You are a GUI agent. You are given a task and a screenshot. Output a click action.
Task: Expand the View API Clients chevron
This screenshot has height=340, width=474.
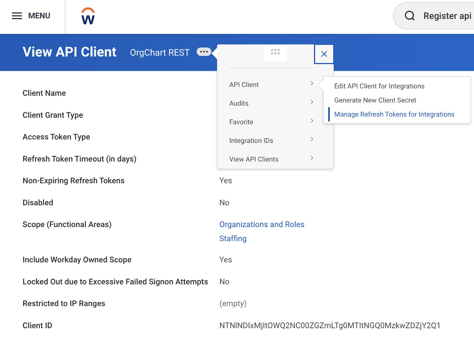[312, 158]
